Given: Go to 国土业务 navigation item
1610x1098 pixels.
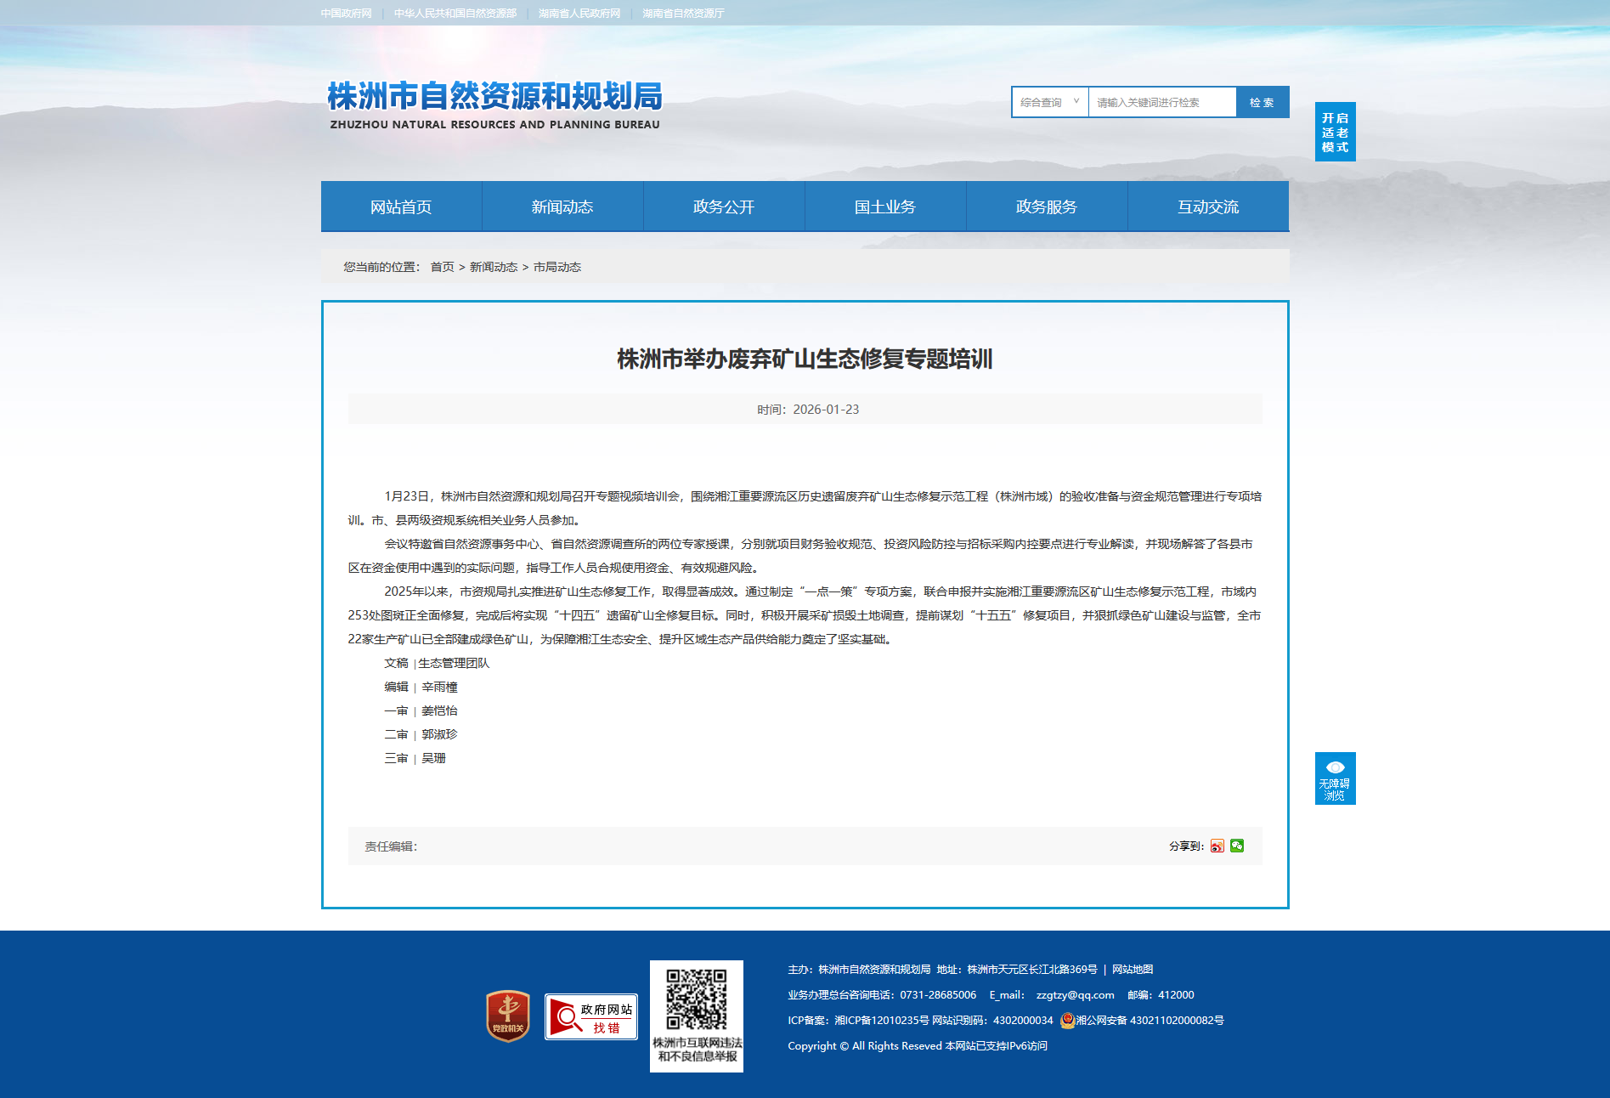Looking at the screenshot, I should click(x=885, y=207).
